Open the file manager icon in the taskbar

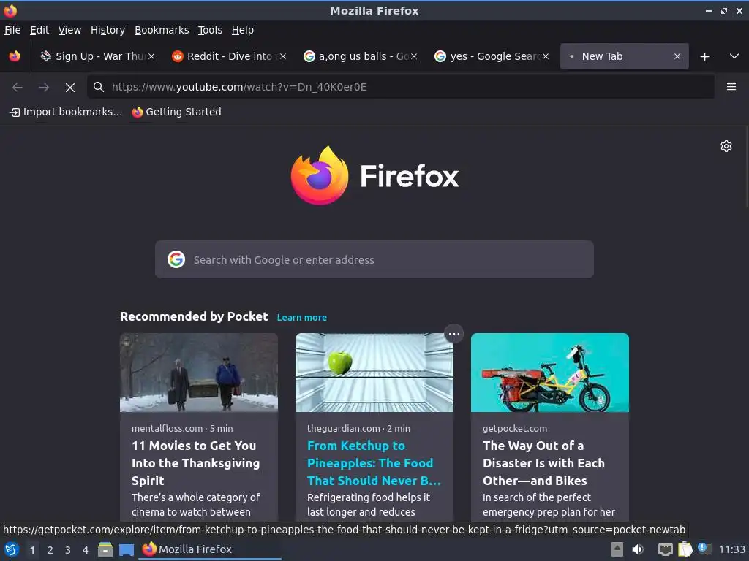(x=105, y=549)
